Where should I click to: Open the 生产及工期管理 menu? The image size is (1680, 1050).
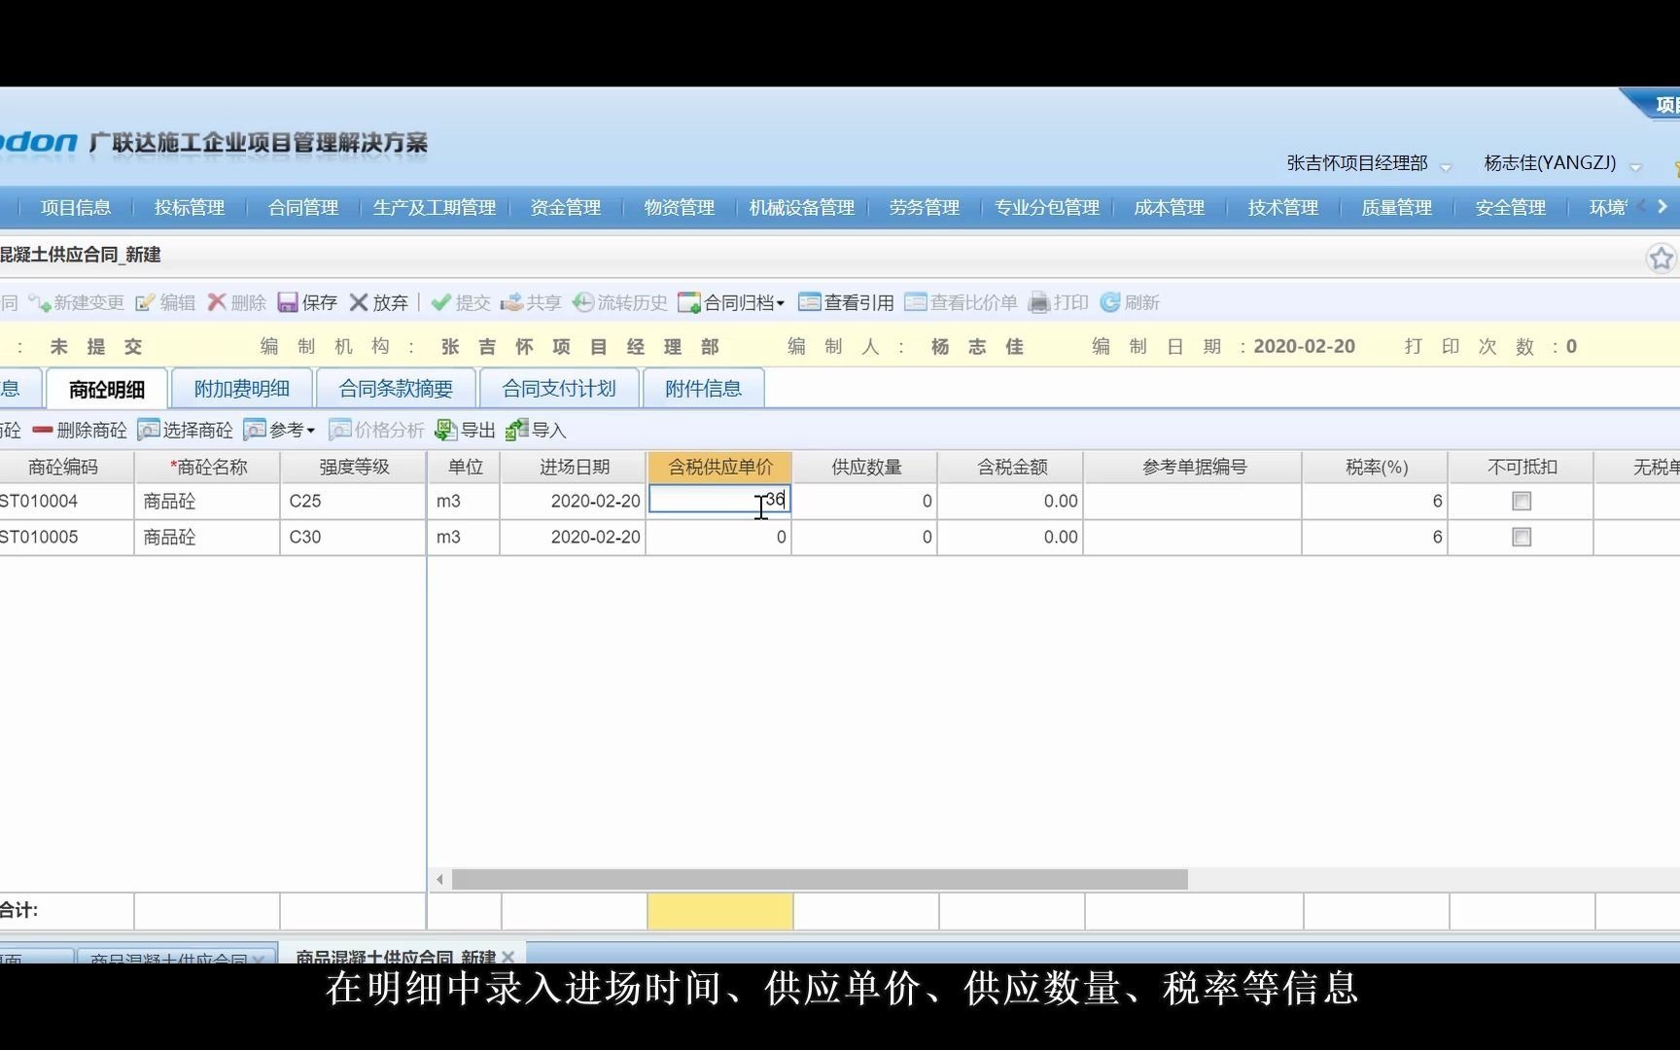tap(435, 207)
